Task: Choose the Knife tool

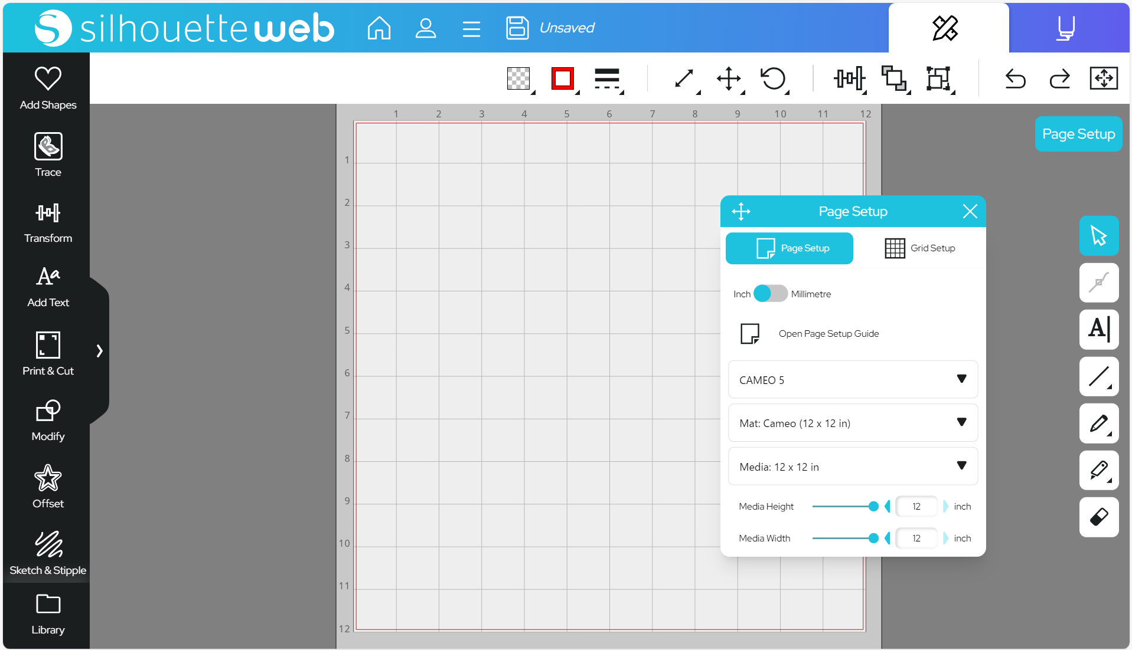Action: (1099, 470)
